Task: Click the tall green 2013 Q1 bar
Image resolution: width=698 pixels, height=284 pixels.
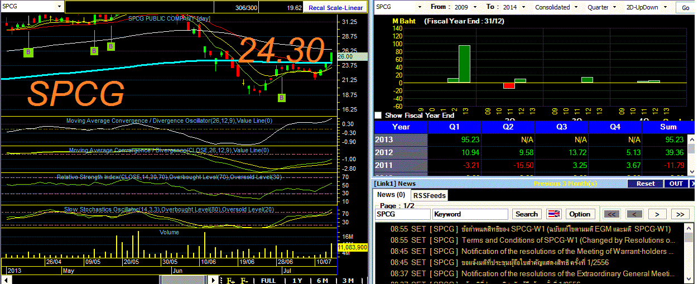Action: 464,64
